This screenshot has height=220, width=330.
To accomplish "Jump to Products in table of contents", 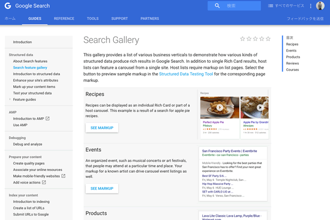I will (x=293, y=57).
